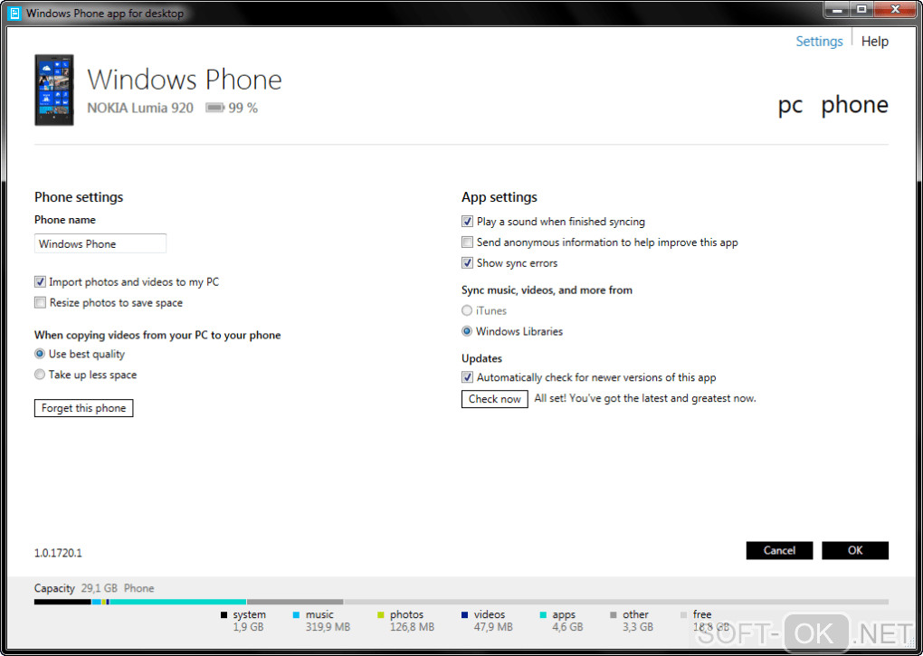
Task: Confirm settings with the OK button
Action: [x=855, y=550]
